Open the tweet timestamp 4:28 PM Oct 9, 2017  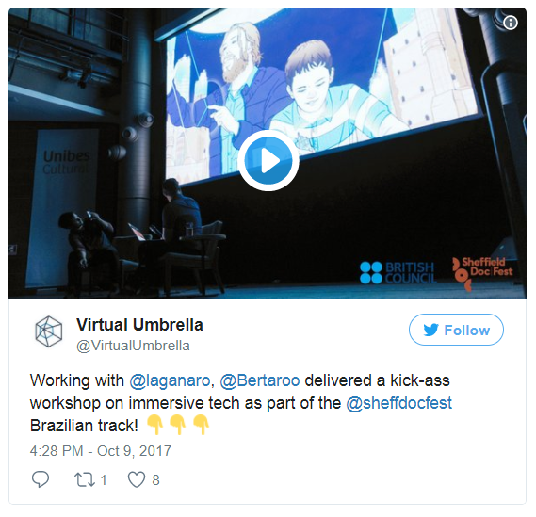click(101, 451)
